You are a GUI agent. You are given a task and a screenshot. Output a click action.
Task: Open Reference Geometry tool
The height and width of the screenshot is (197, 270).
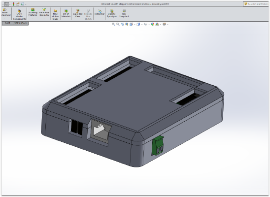pyautogui.click(x=44, y=12)
